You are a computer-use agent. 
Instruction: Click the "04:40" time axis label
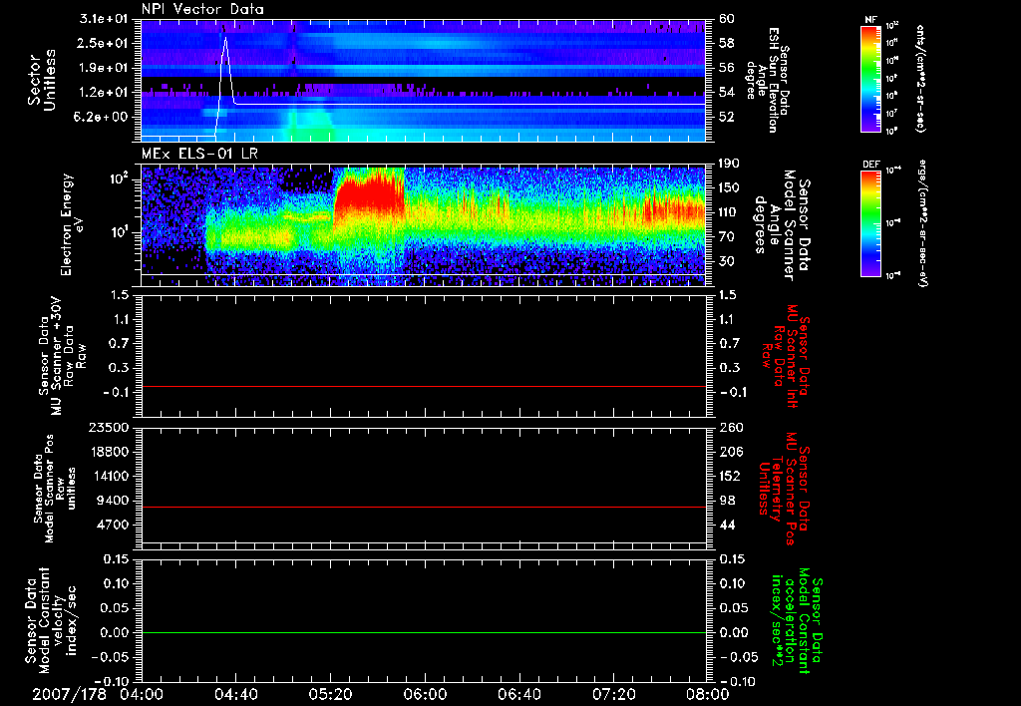[236, 694]
